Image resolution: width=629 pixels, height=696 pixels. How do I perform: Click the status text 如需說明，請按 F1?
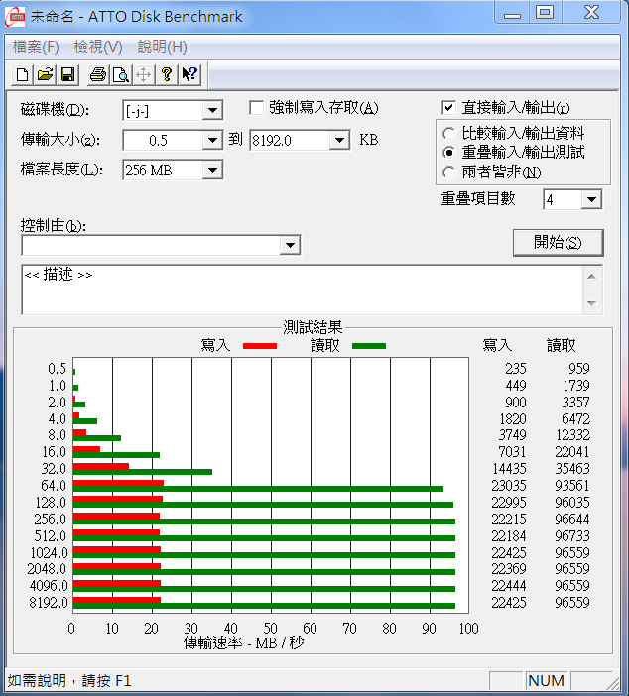pos(69,680)
